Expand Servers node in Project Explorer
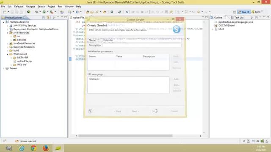 pyautogui.click(x=4, y=68)
